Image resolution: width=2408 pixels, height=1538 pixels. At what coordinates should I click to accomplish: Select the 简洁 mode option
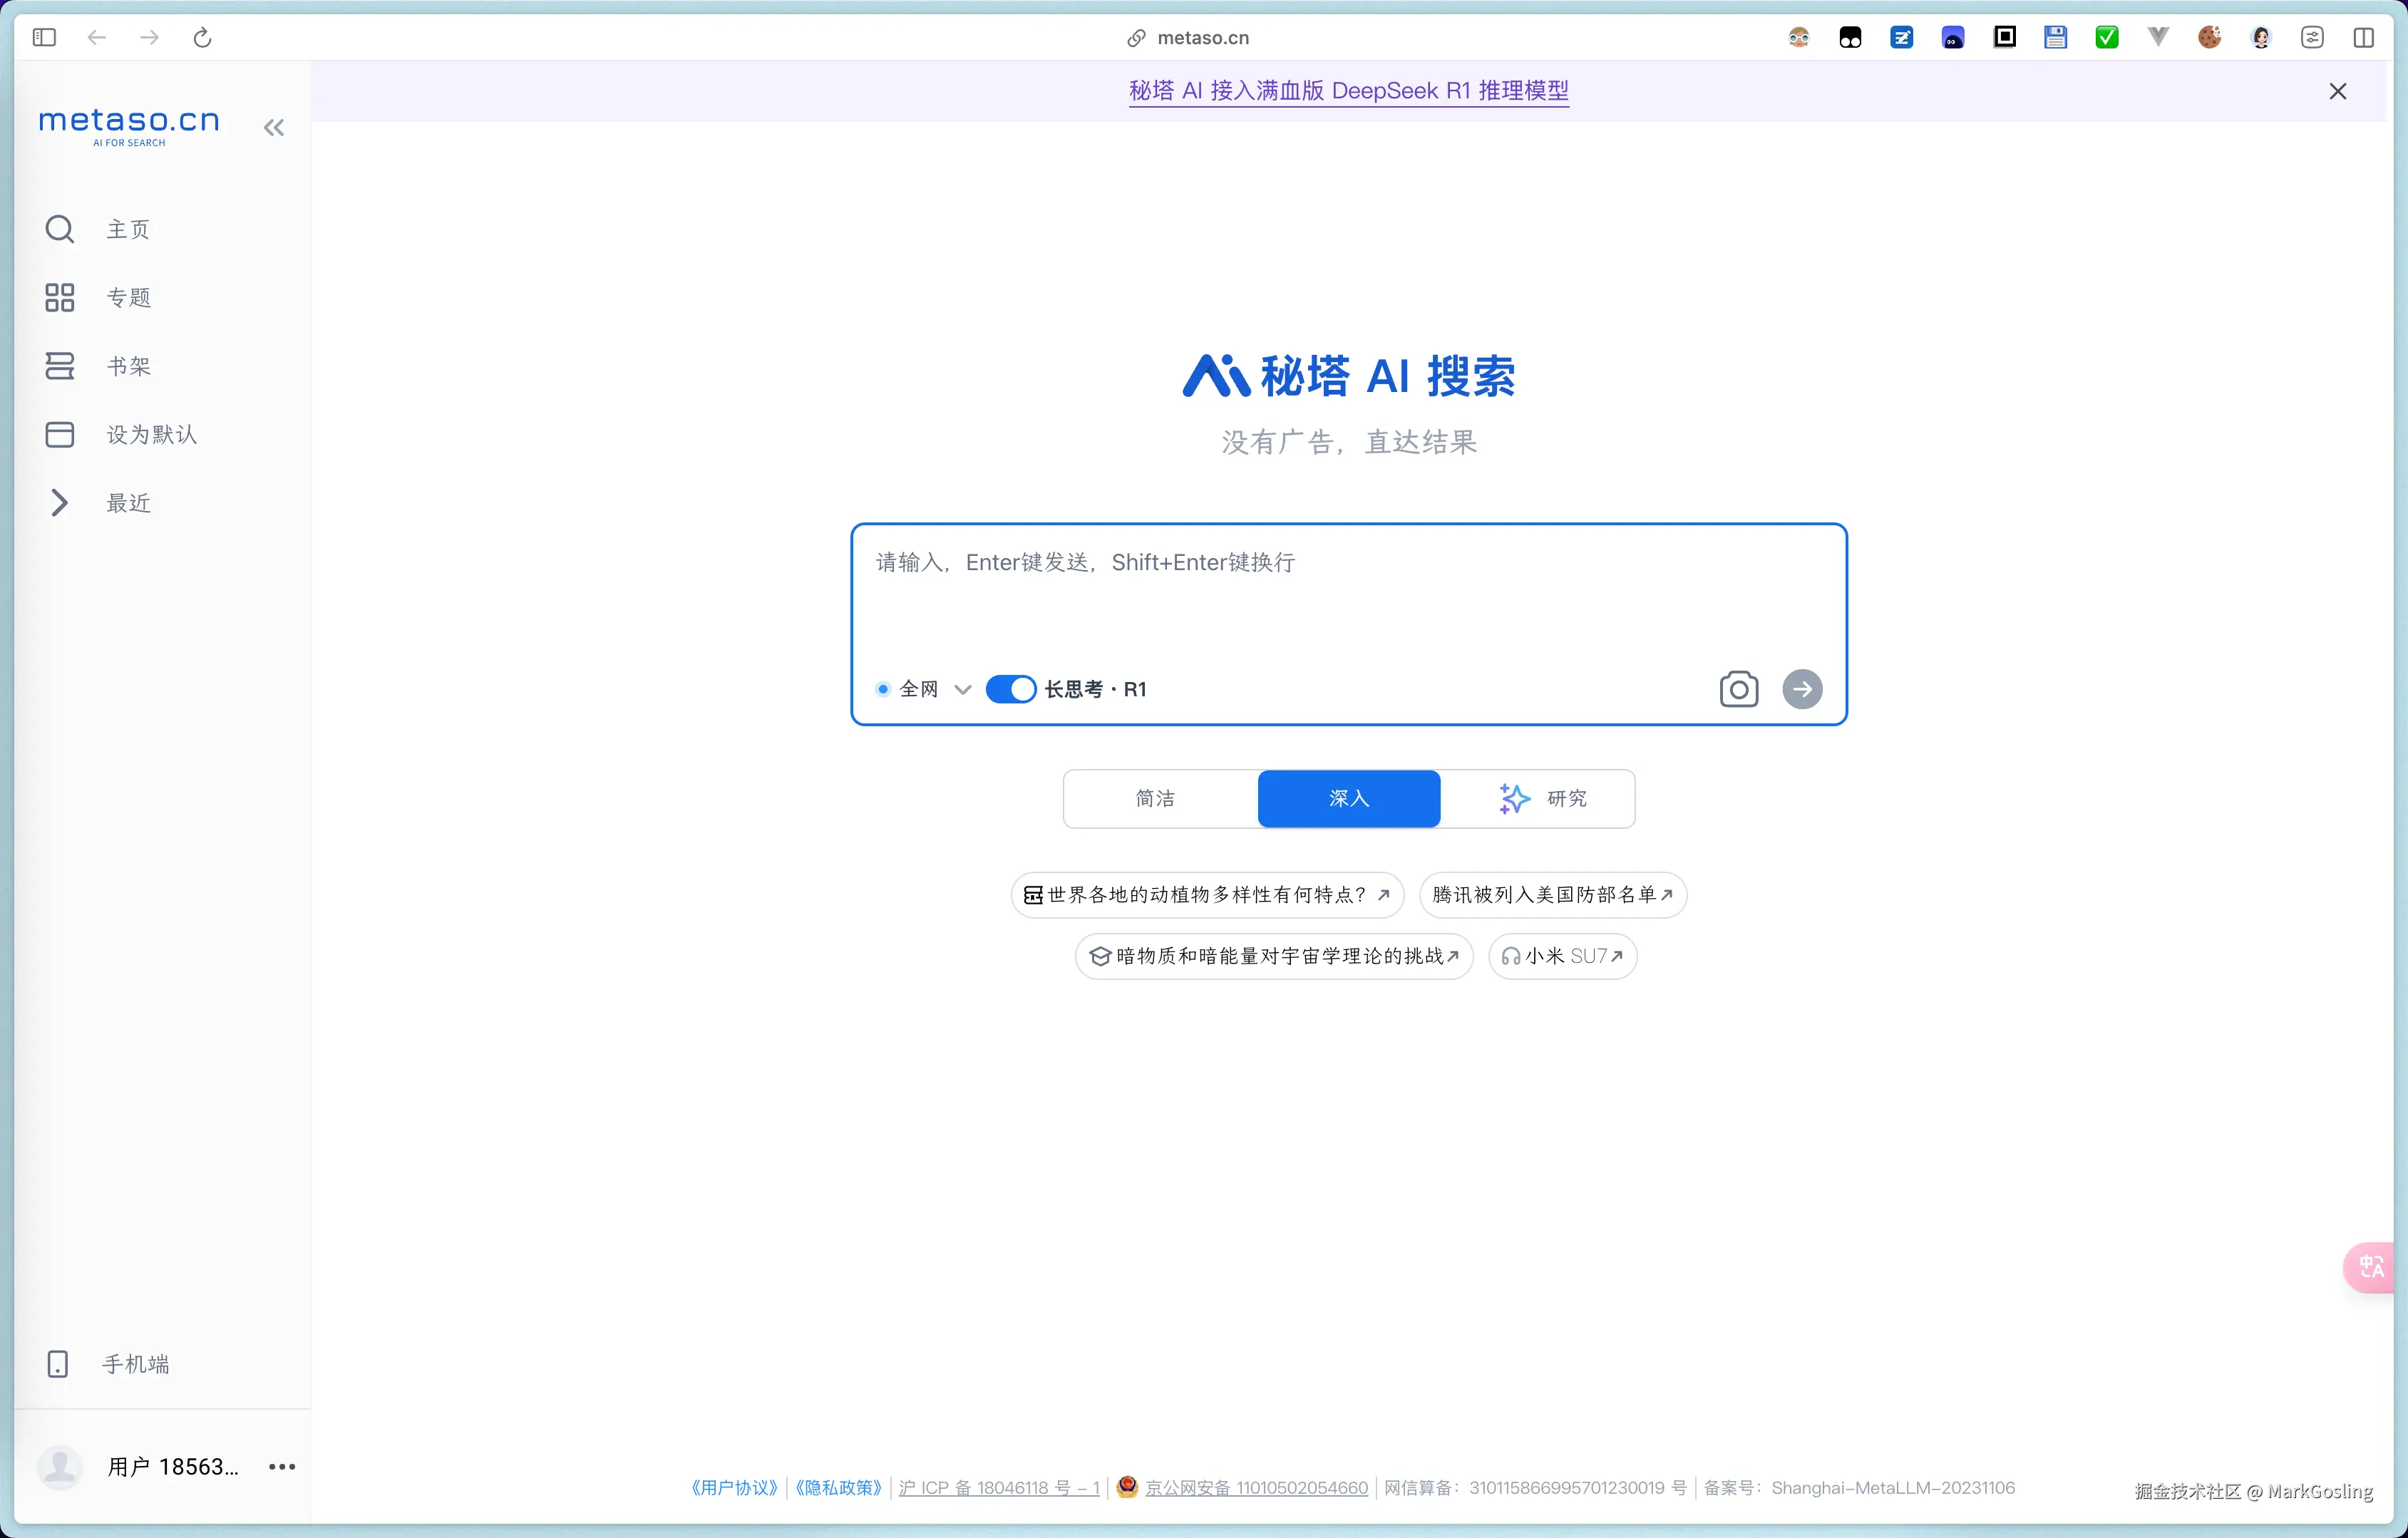tap(1155, 798)
